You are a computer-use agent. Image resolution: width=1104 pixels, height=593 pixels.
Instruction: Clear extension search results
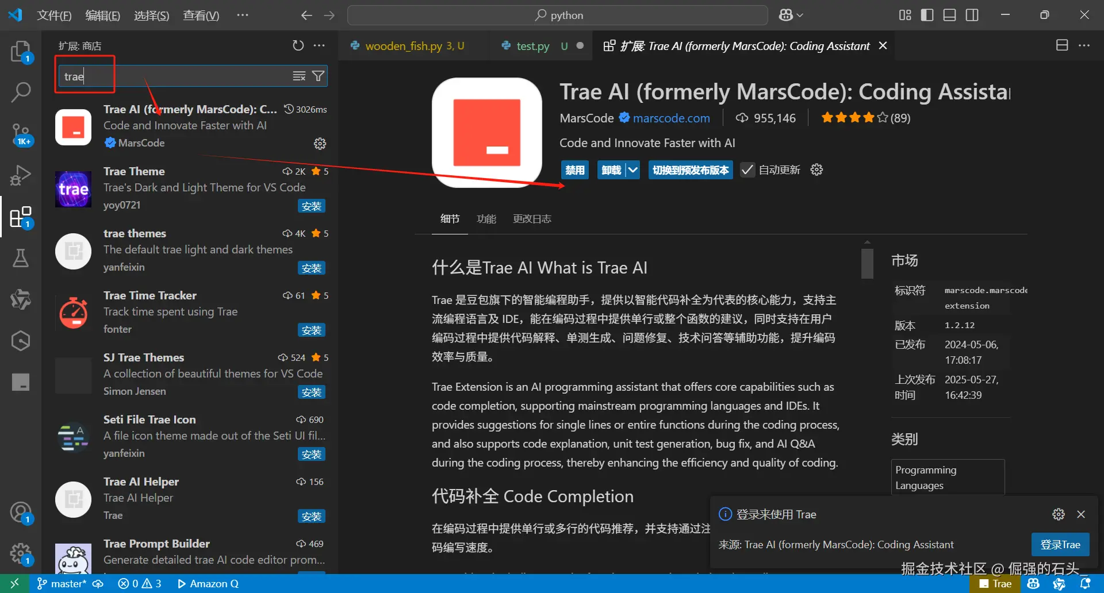(x=299, y=76)
